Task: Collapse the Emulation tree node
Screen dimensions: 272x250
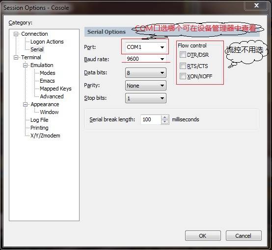Action: click(26, 66)
